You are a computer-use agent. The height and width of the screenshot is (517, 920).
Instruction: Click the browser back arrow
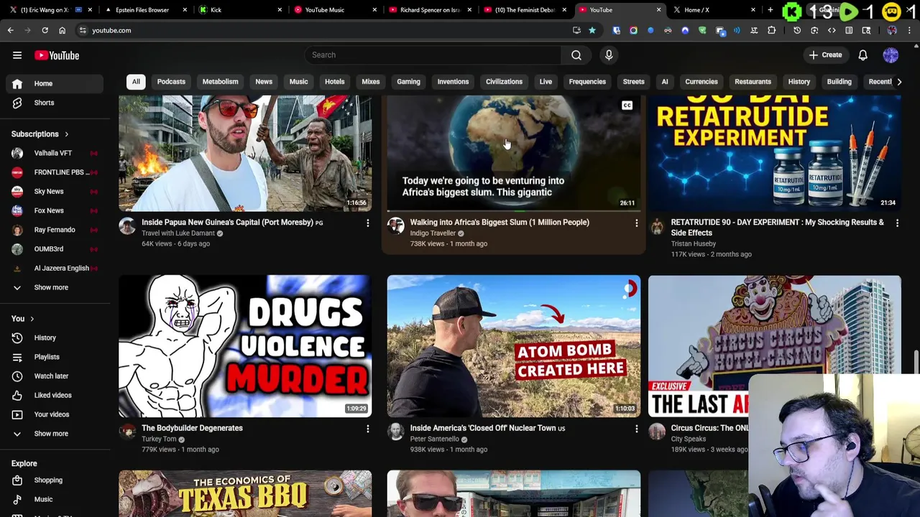click(x=10, y=30)
